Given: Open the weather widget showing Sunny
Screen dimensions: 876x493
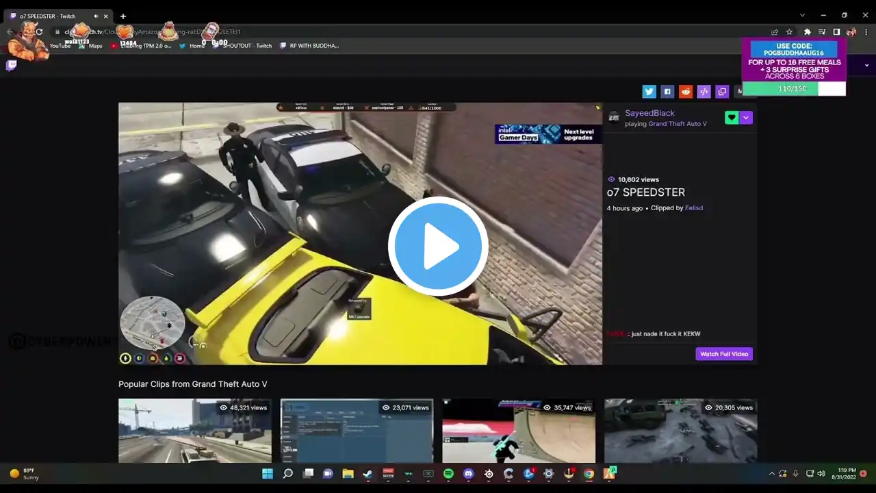Looking at the screenshot, I should (25, 473).
